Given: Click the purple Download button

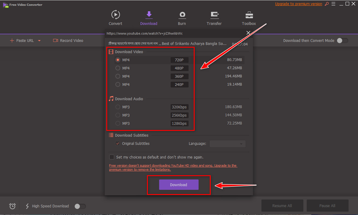Looking at the screenshot, I should point(179,185).
